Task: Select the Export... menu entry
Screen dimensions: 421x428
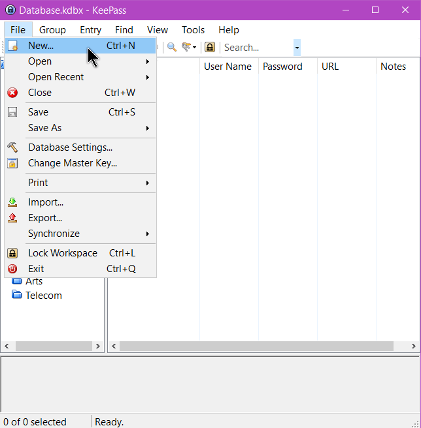Action: click(x=80, y=218)
